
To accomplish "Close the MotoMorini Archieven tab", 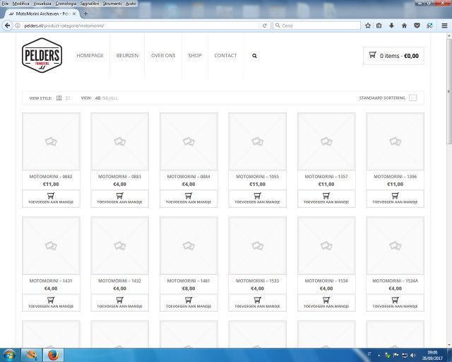I will click(74, 13).
